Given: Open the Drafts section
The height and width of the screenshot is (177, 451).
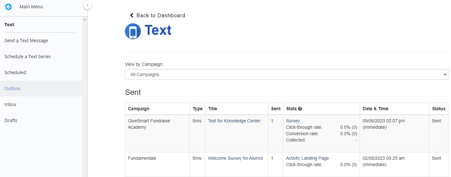Looking at the screenshot, I should (x=11, y=120).
